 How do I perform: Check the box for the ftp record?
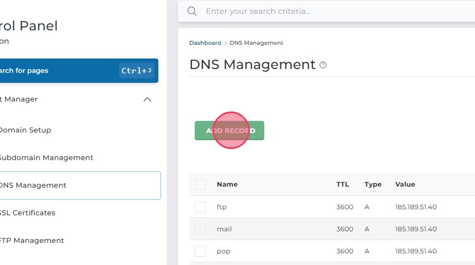coord(200,207)
